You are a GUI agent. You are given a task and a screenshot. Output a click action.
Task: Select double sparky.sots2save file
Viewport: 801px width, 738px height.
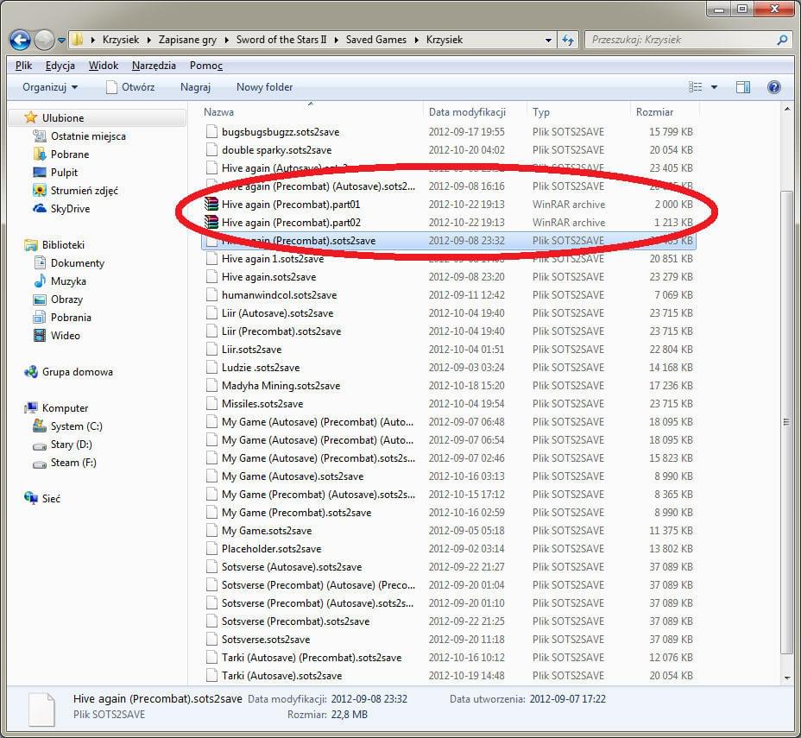click(x=449, y=150)
